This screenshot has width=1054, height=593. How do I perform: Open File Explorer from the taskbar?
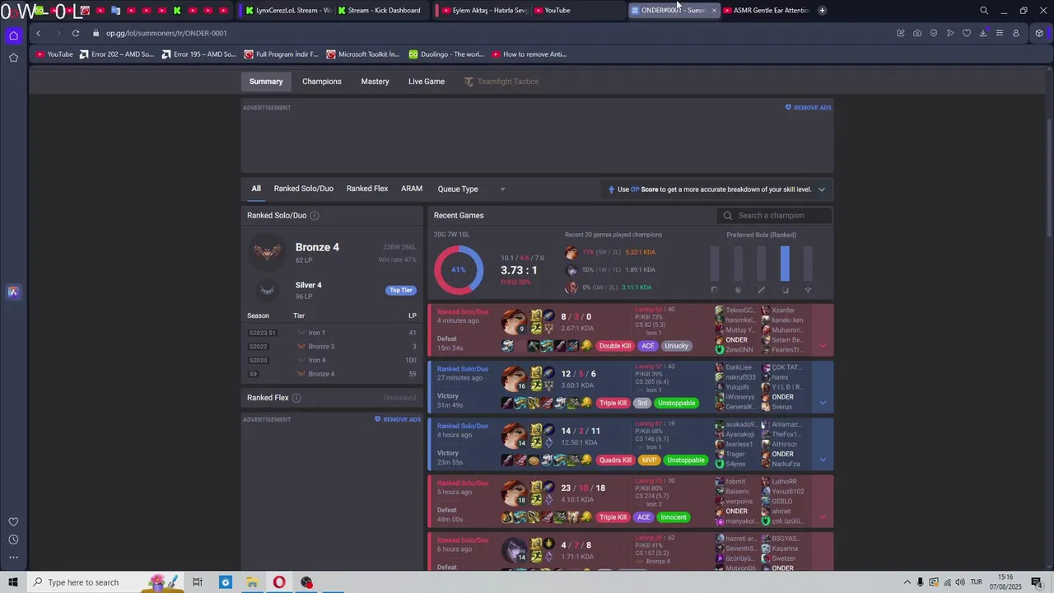point(252,582)
